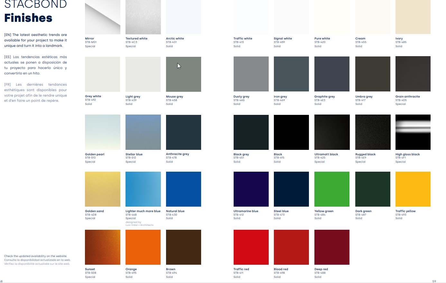Click the Ivory color swatch
446x283 pixels.
[413, 17]
